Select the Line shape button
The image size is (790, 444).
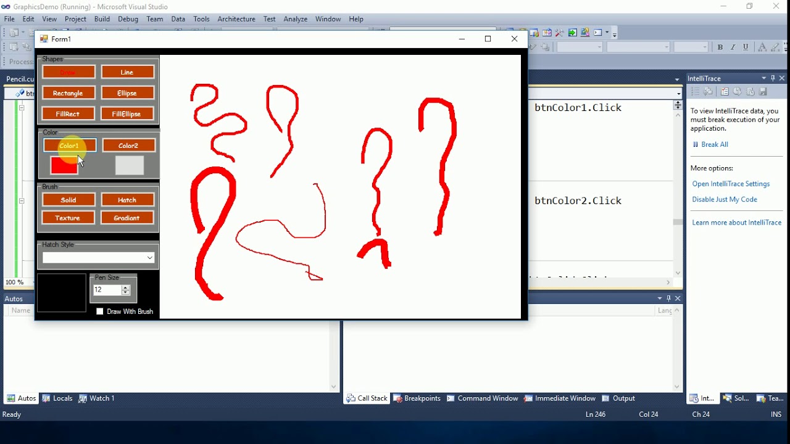tap(128, 72)
